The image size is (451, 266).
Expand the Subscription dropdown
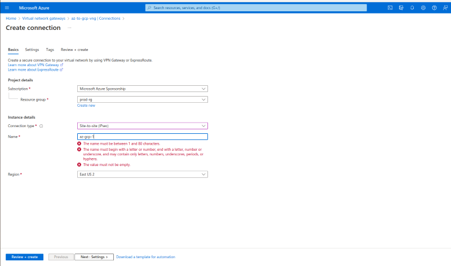click(x=143, y=89)
